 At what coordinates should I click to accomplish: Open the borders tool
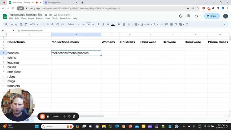click(x=124, y=24)
